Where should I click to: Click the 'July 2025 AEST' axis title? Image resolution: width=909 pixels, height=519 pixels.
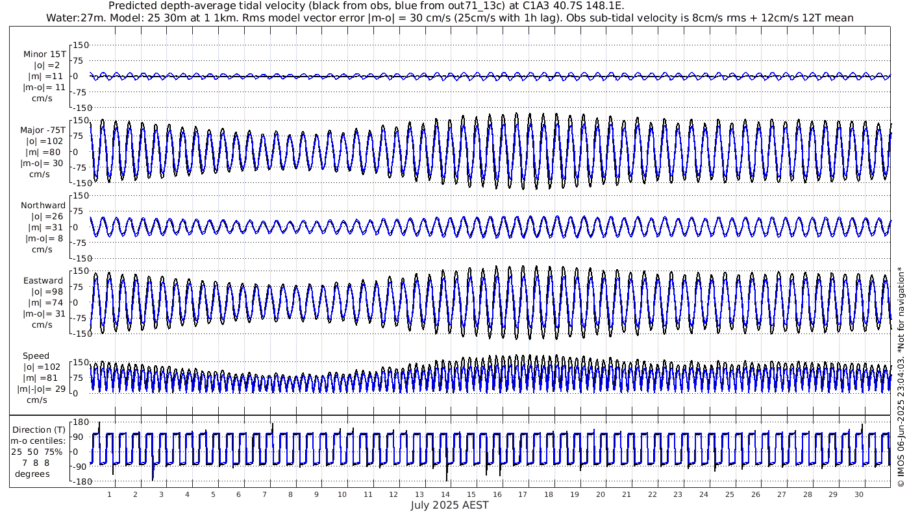449,505
